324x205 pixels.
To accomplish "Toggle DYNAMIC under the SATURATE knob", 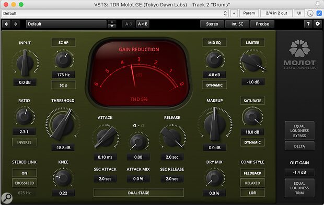I will [x=252, y=142].
